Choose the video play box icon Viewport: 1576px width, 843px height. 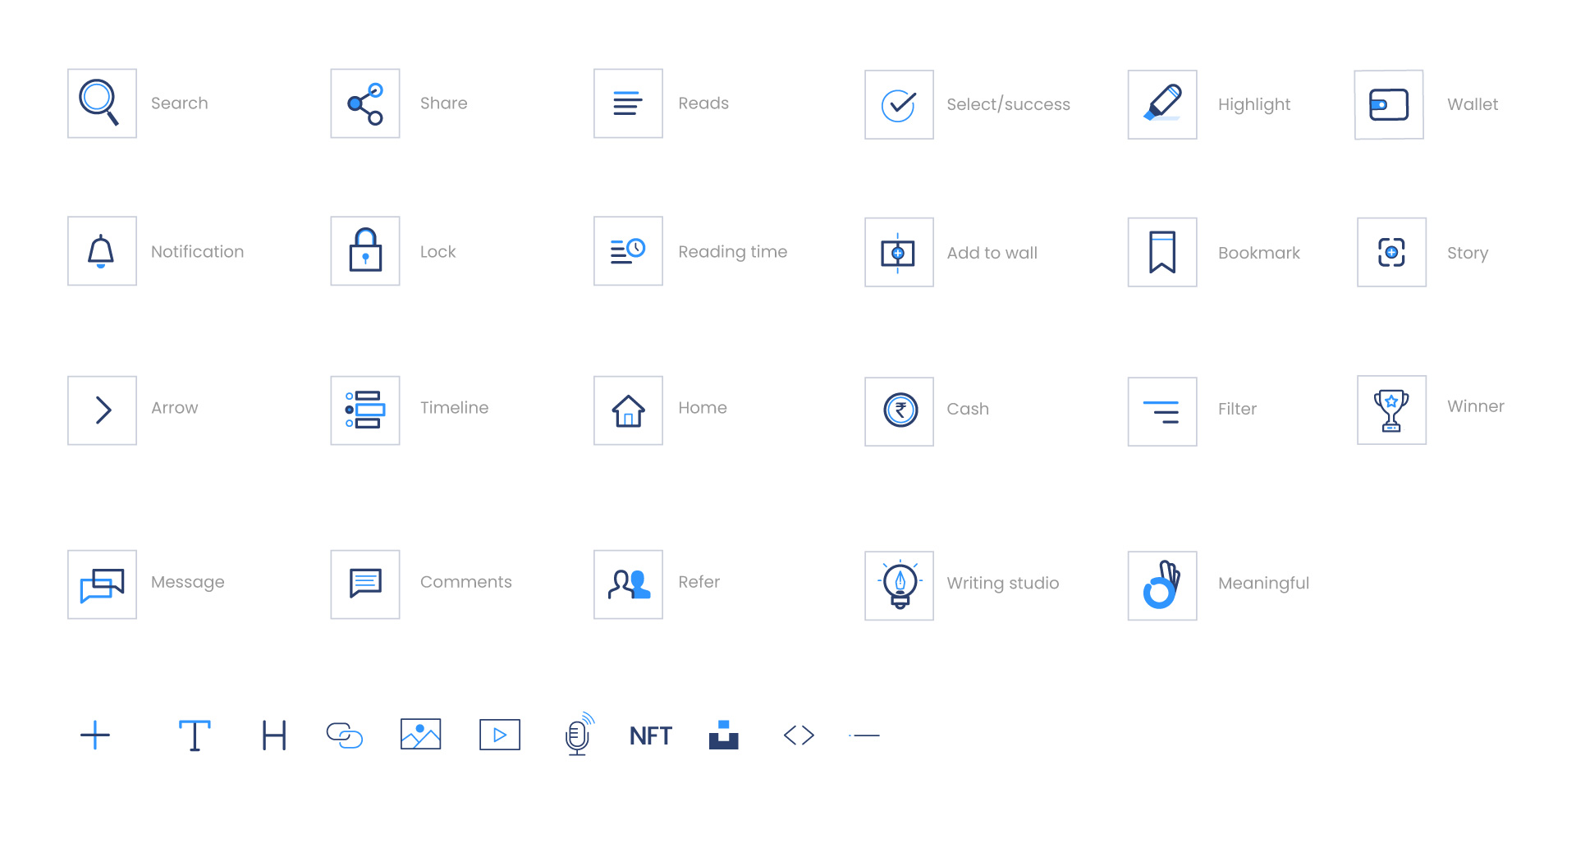coord(500,735)
